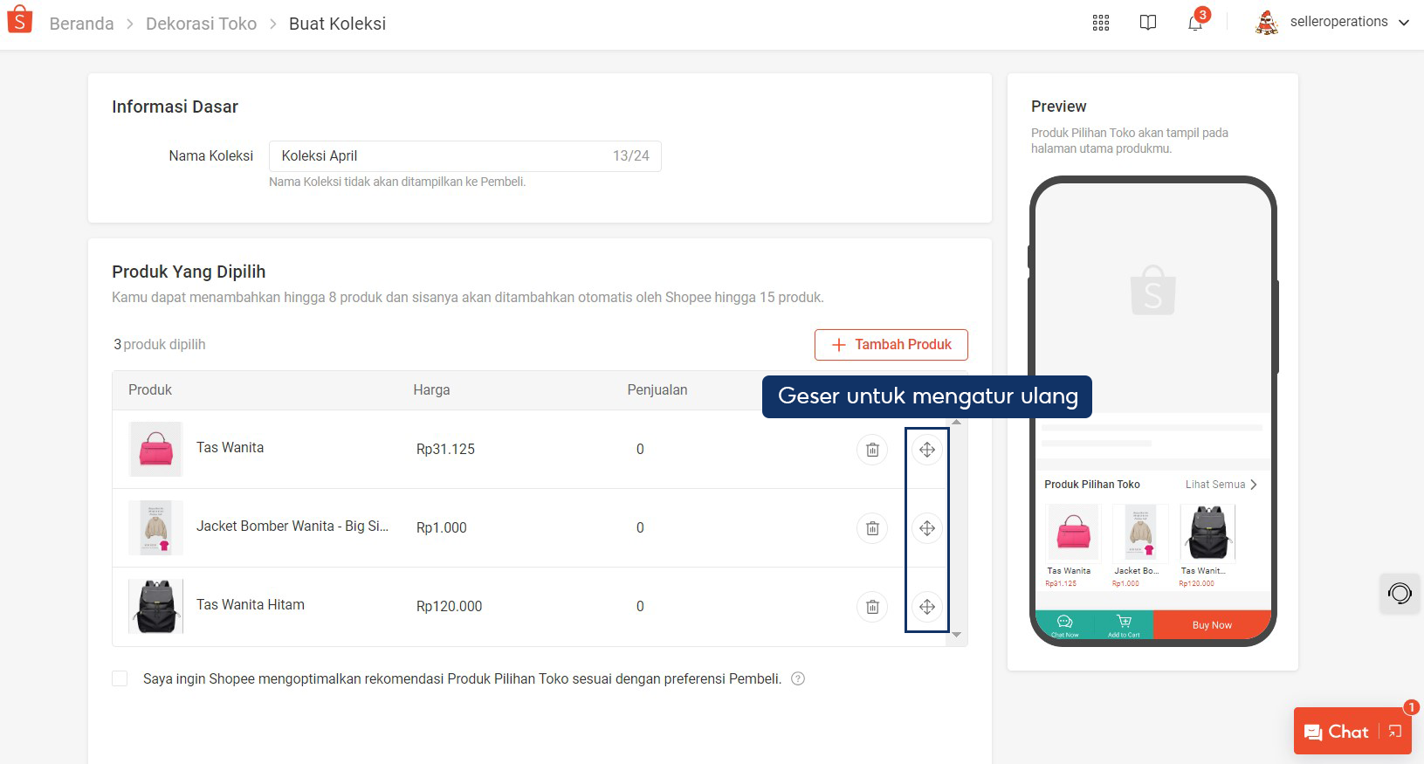
Task: Expand the selleroperations account dropdown
Action: [x=1404, y=23]
